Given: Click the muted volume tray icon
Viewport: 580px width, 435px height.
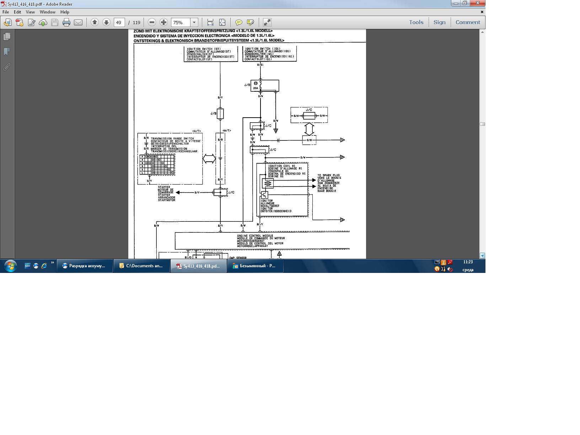Looking at the screenshot, I should click(x=450, y=269).
